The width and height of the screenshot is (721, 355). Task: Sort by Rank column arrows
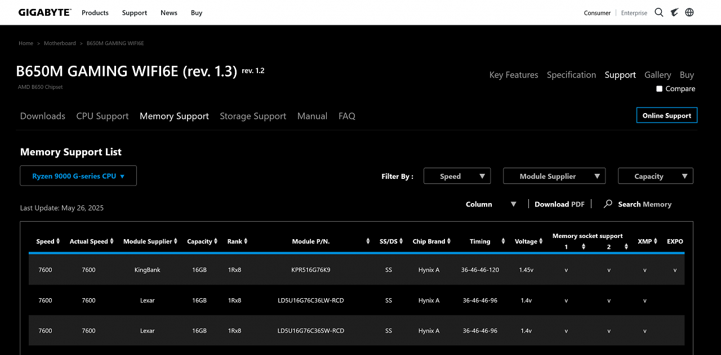click(246, 241)
